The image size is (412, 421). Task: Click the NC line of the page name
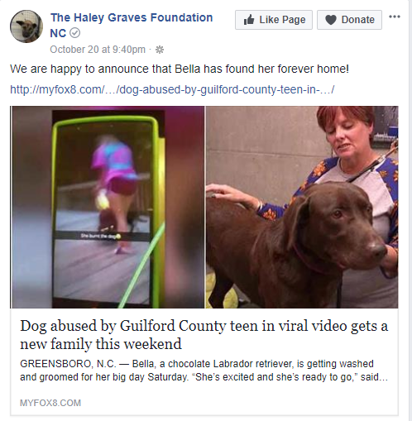point(58,33)
